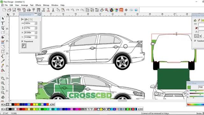The width and height of the screenshot is (204, 115).
Task: Click the fill bucket icon in Fill/Stroke Editor
Action: (x=195, y=20)
